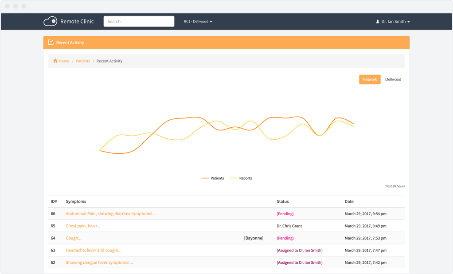Image resolution: width=453 pixels, height=274 pixels.
Task: Navigate to Home breadcrumb link
Action: [64, 61]
